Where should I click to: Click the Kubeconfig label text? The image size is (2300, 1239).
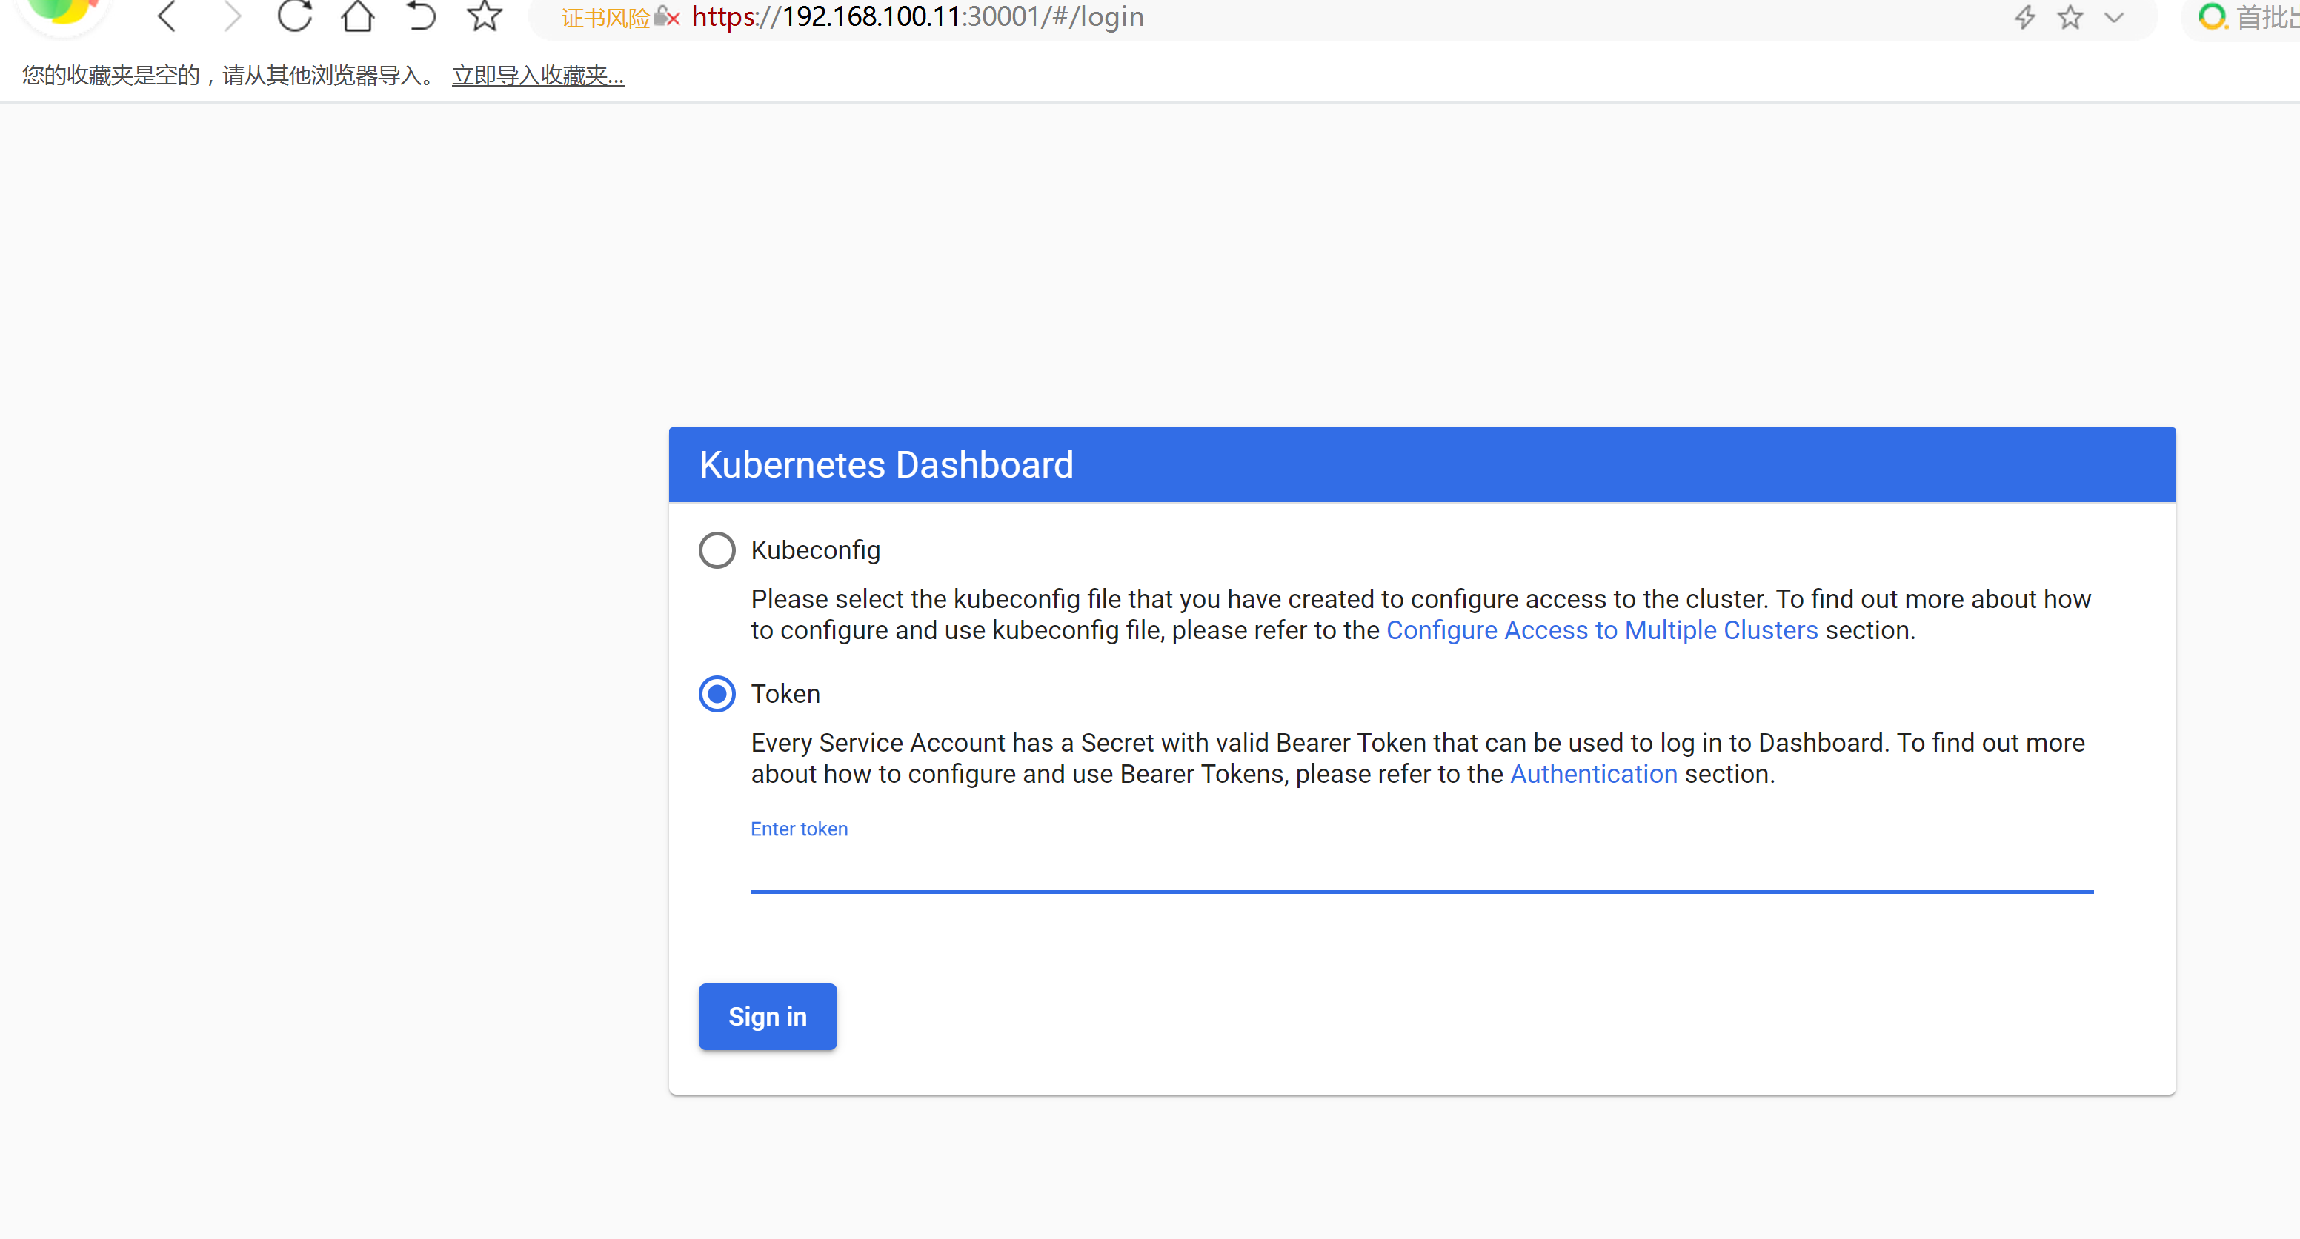[x=815, y=551]
